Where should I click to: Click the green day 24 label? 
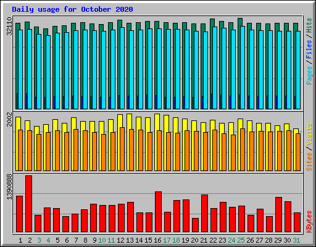click(x=231, y=240)
